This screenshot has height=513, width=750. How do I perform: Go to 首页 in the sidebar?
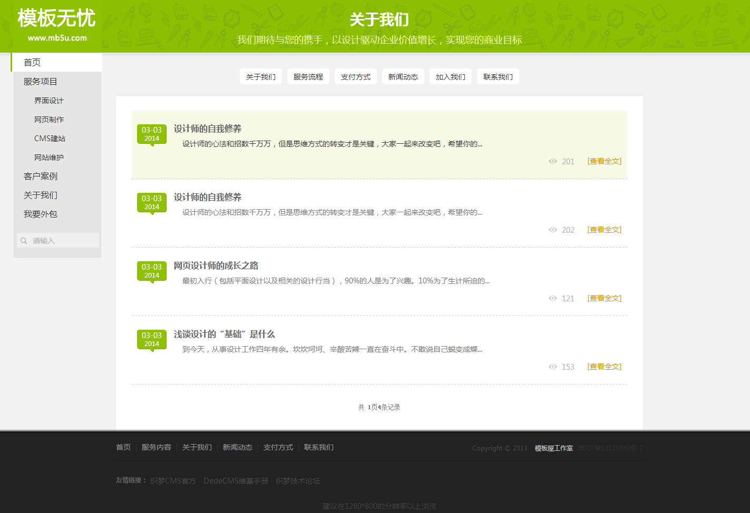32,62
